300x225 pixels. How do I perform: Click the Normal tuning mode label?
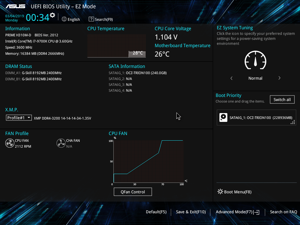[255, 78]
